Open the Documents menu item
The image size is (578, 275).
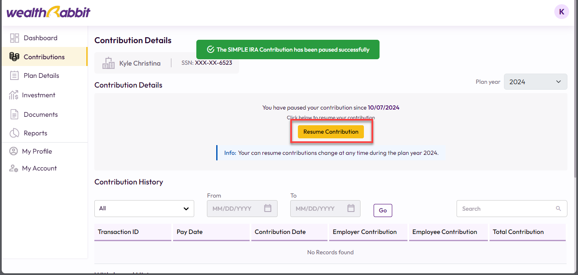(41, 115)
